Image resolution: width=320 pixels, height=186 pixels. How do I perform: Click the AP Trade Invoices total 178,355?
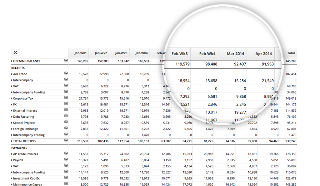[x=291, y=154]
